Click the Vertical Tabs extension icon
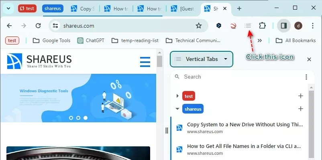The width and height of the screenshot is (322, 160). pyautogui.click(x=248, y=26)
